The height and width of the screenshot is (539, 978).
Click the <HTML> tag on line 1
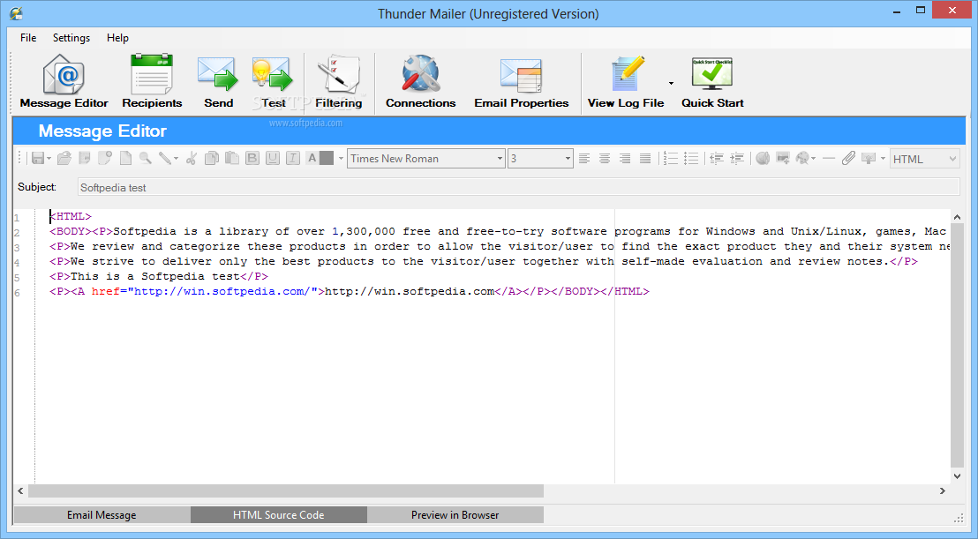tap(71, 216)
